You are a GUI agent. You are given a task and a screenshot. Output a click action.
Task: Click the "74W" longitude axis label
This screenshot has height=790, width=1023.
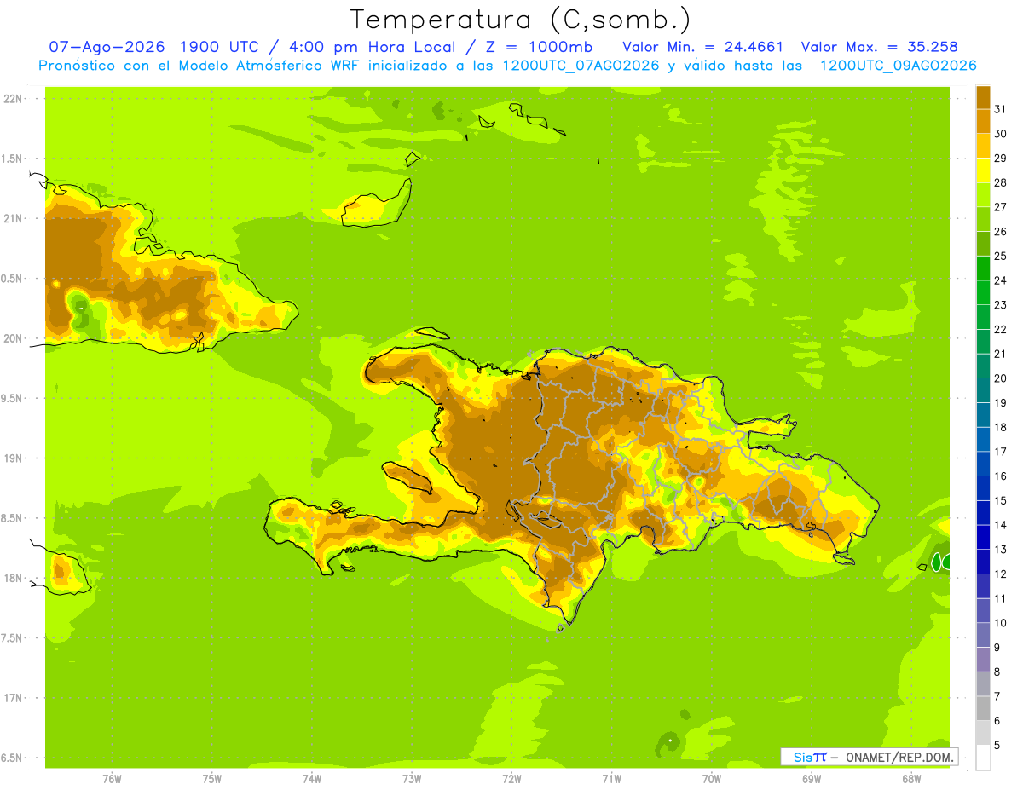click(312, 779)
